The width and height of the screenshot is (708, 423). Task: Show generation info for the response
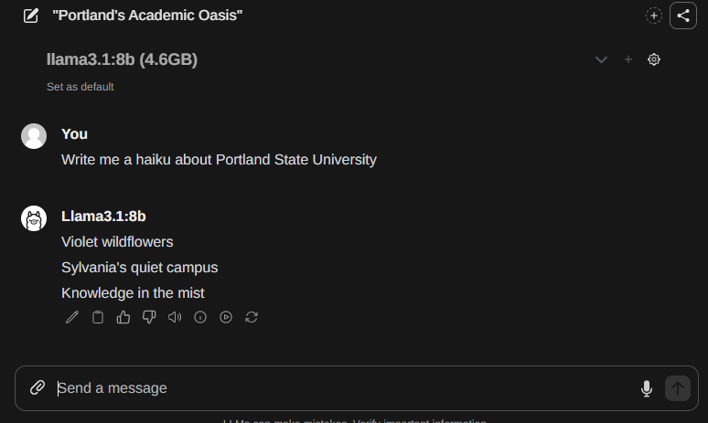[x=200, y=317]
